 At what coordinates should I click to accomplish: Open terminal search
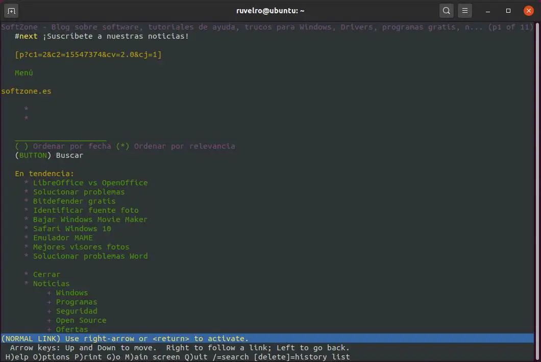tap(446, 11)
